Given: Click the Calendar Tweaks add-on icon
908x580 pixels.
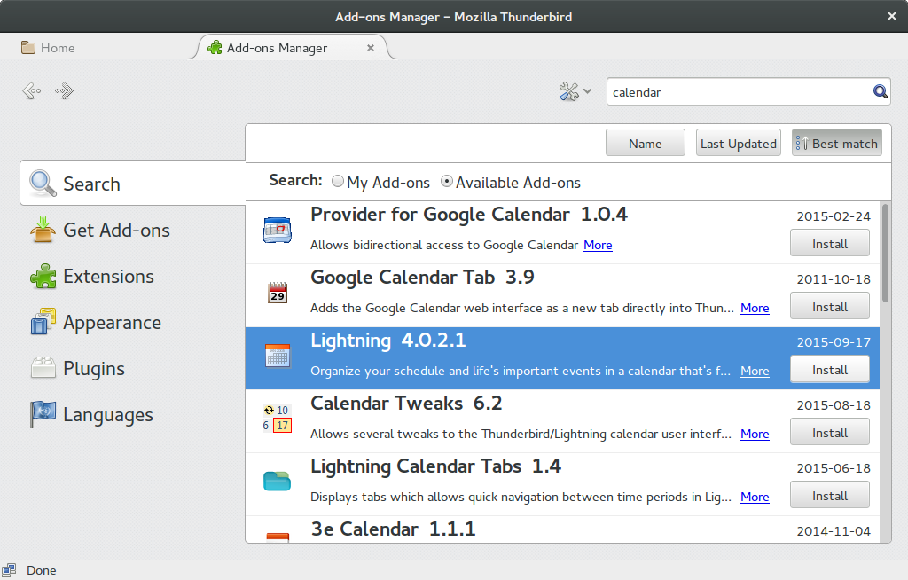Looking at the screenshot, I should 278,419.
